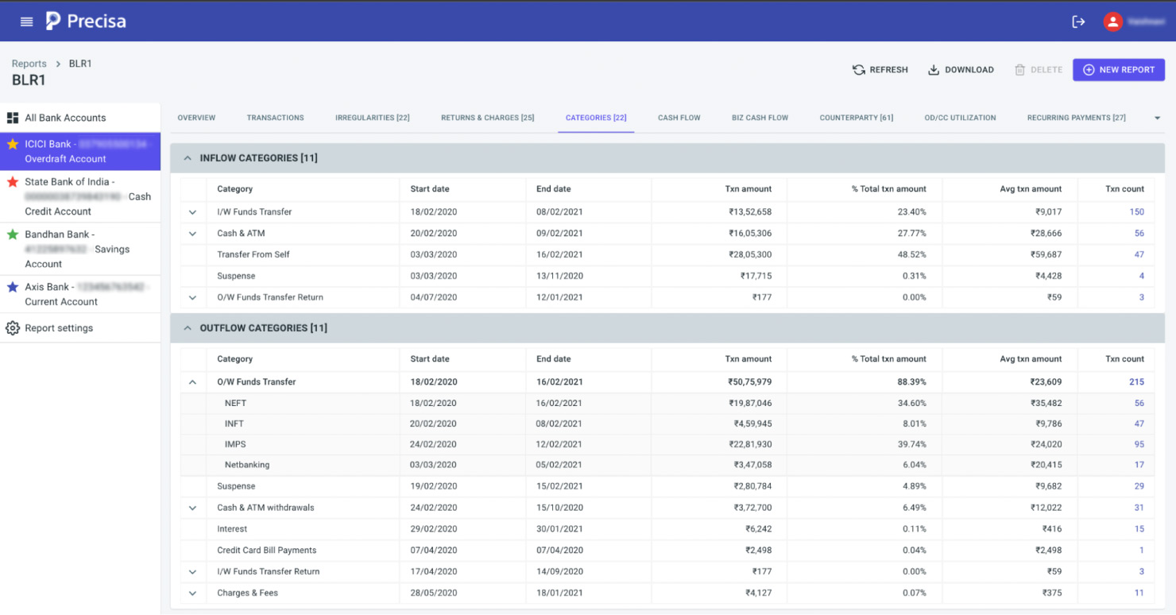Image resolution: width=1176 pixels, height=615 pixels.
Task: Click the NEW REPORT button
Action: pyautogui.click(x=1118, y=70)
